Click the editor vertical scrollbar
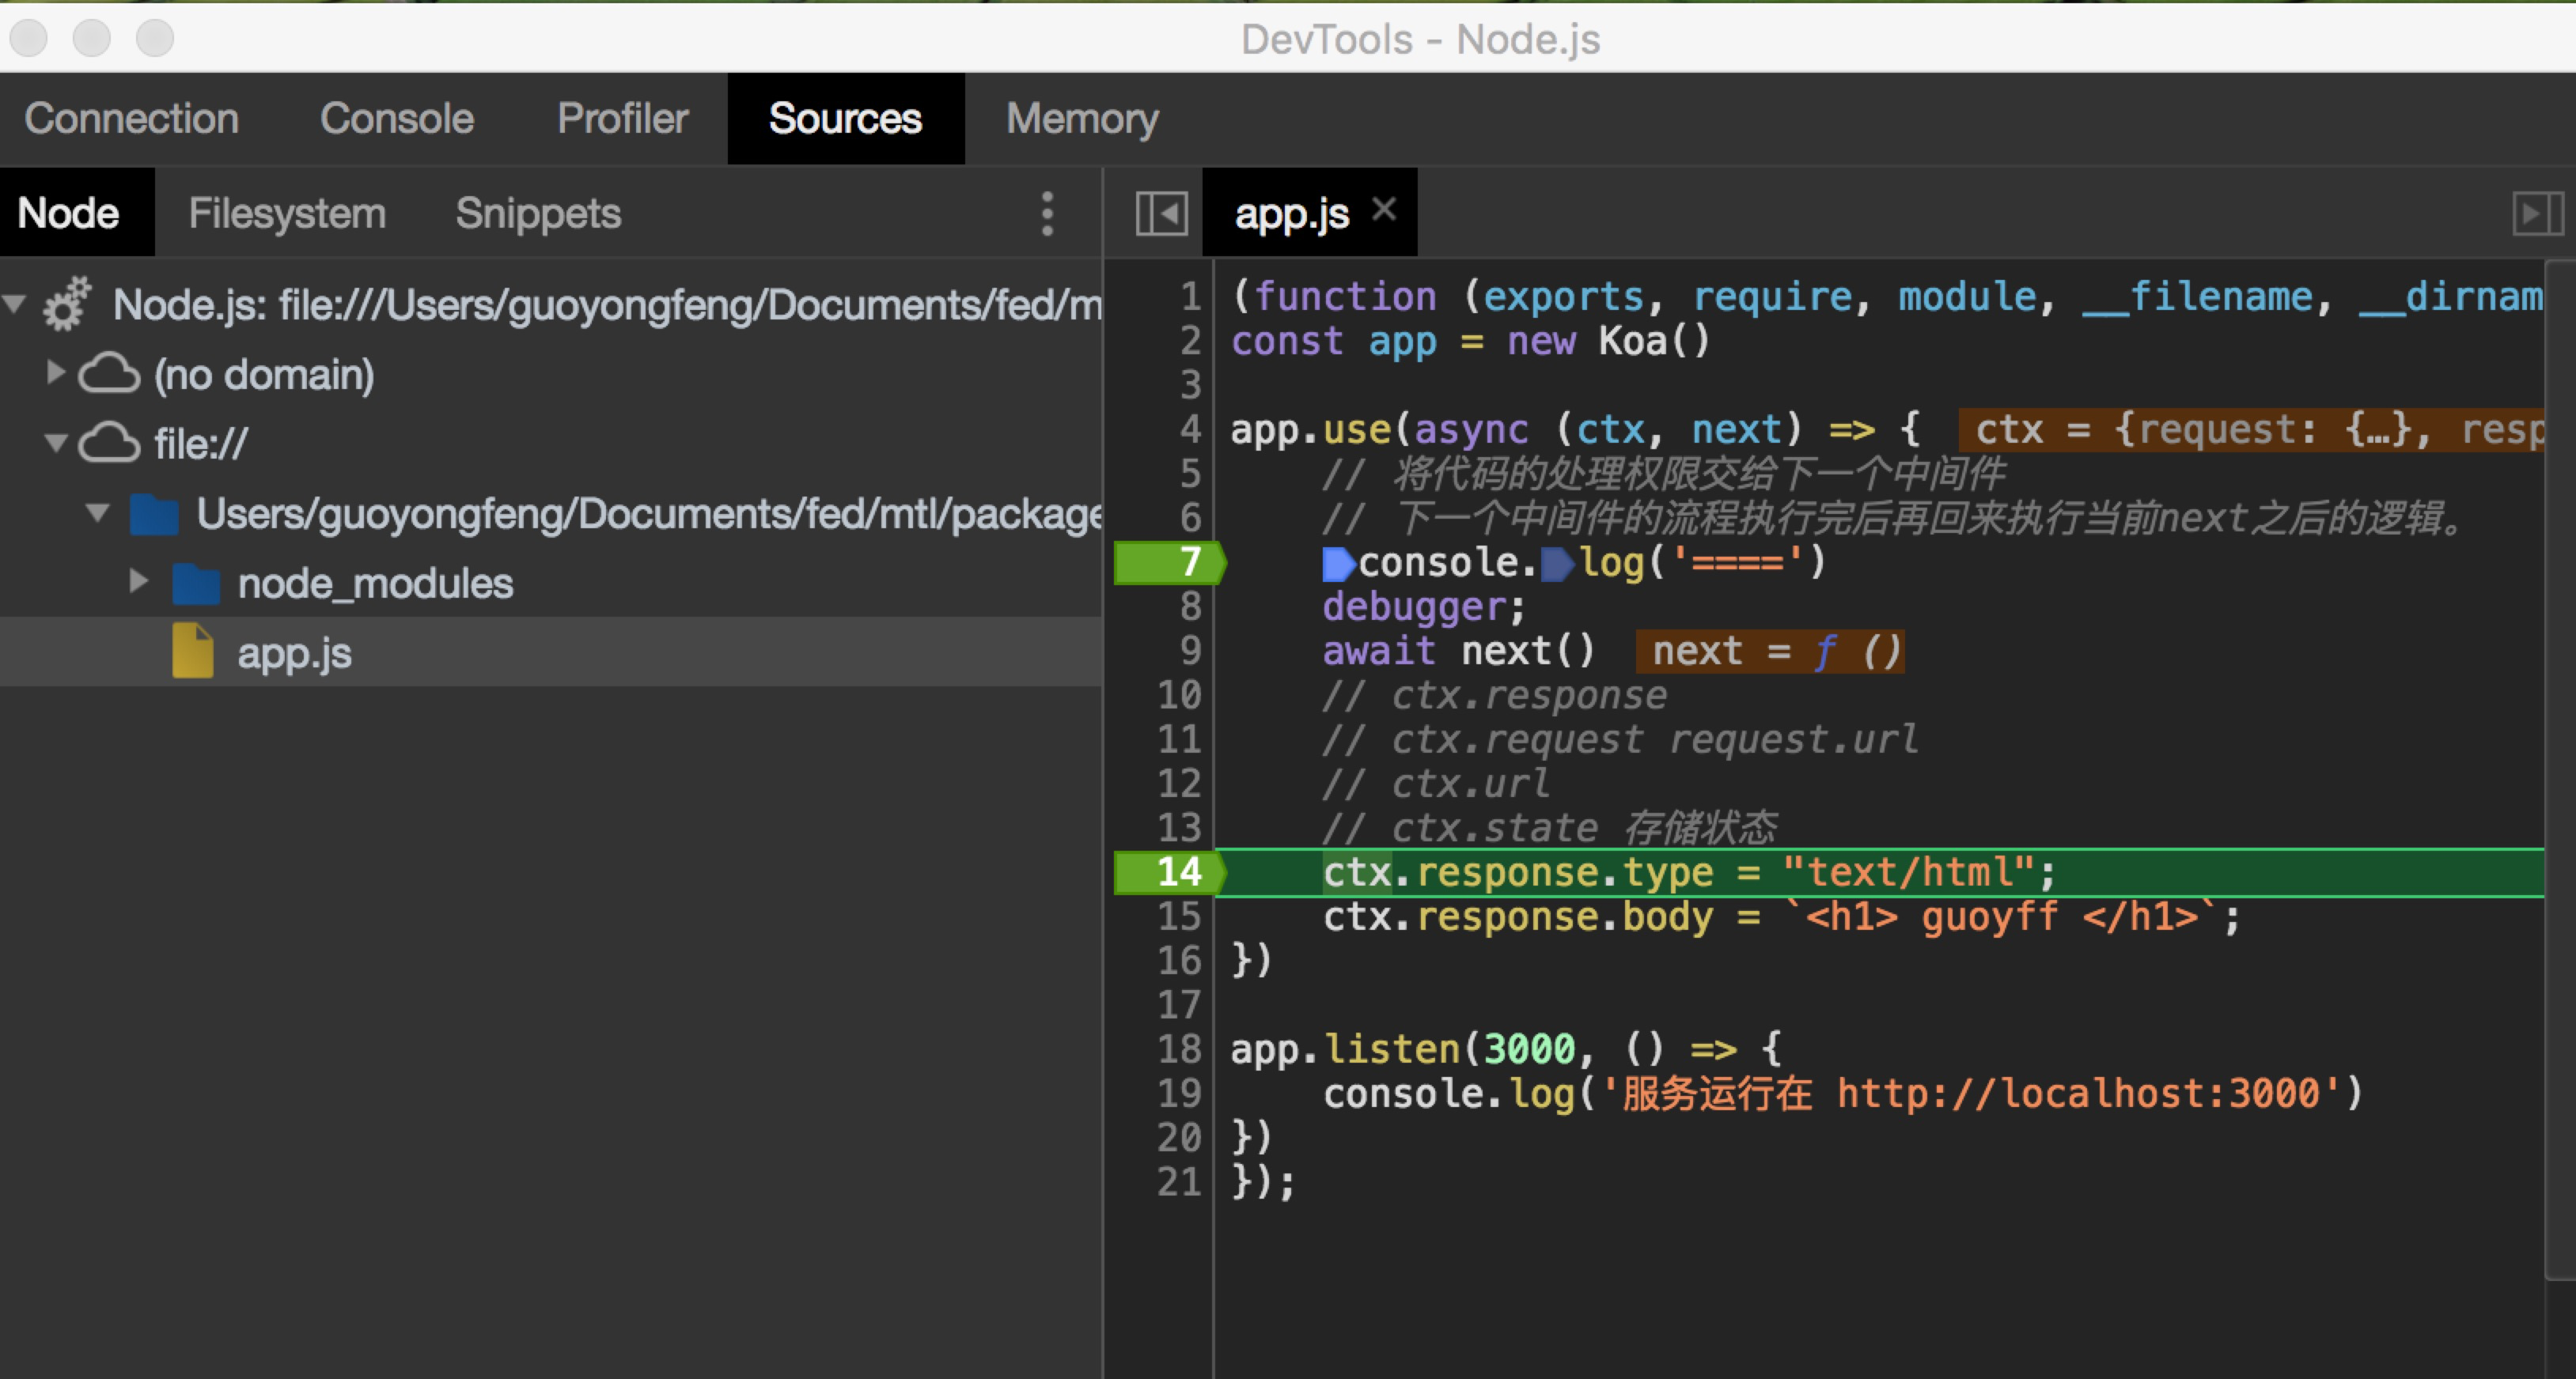The width and height of the screenshot is (2576, 1379). tap(2560, 769)
